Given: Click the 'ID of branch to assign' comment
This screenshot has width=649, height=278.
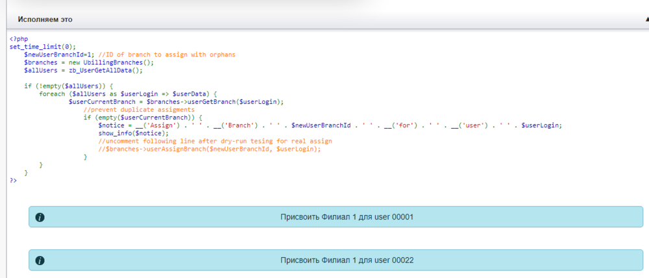Looking at the screenshot, I should coord(167,55).
